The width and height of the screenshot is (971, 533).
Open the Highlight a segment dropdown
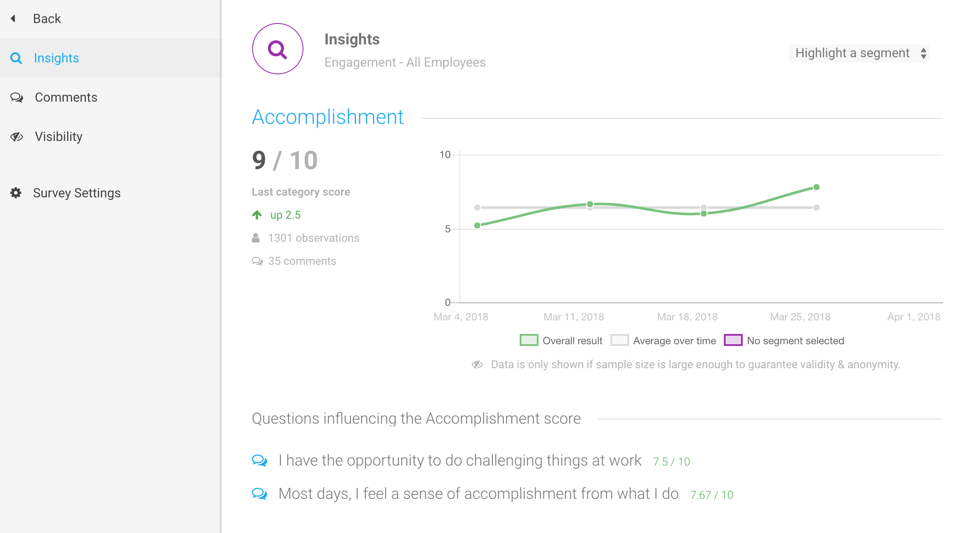[859, 53]
